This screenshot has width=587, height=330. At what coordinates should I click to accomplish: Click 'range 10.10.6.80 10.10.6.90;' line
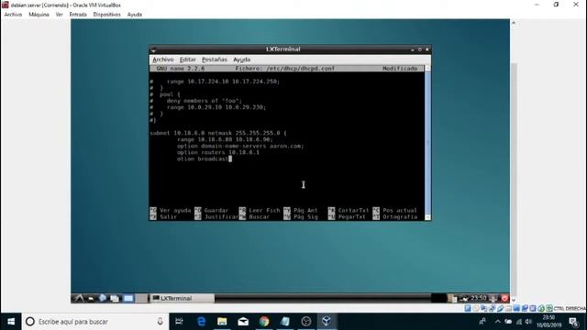(x=225, y=139)
